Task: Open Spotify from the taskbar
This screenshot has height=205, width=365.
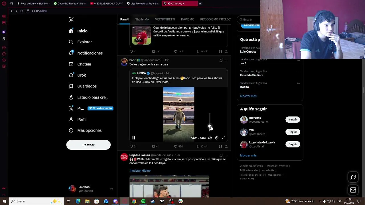Action: pos(143,201)
